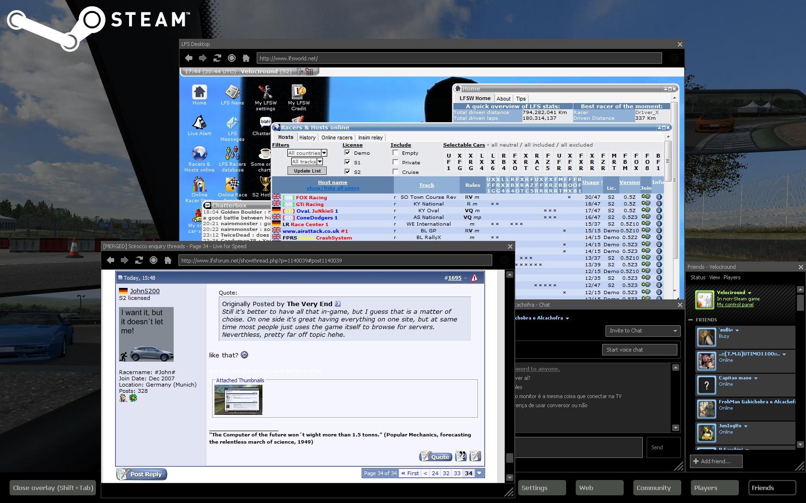The image size is (806, 503).
Task: Open the All countries filter dropdown
Action: point(307,153)
